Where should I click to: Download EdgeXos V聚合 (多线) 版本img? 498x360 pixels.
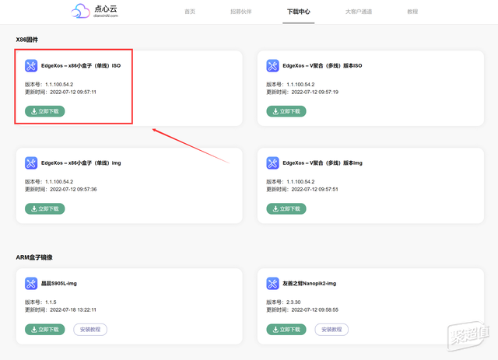pos(286,209)
